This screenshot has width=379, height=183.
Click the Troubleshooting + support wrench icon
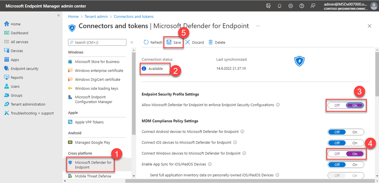pyautogui.click(x=7, y=113)
